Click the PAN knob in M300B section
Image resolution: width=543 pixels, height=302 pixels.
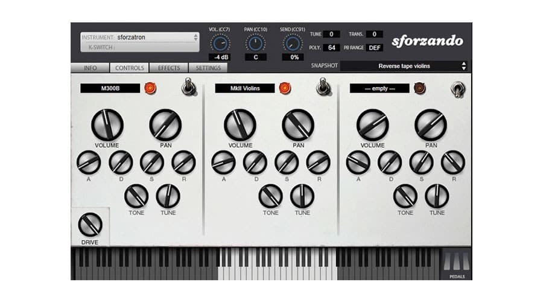tap(165, 125)
